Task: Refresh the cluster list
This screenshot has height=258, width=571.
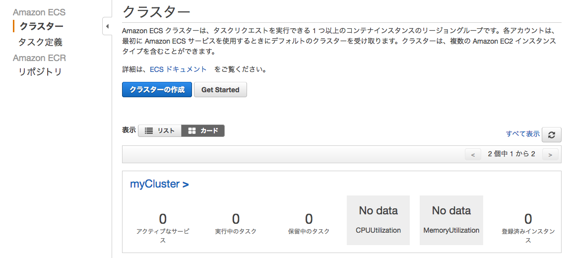Action: [x=551, y=134]
